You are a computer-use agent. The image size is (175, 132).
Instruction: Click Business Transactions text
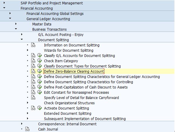point(50,29)
